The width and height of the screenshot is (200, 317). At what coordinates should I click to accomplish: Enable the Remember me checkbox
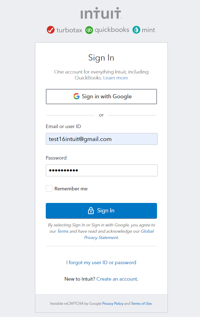[x=49, y=189]
